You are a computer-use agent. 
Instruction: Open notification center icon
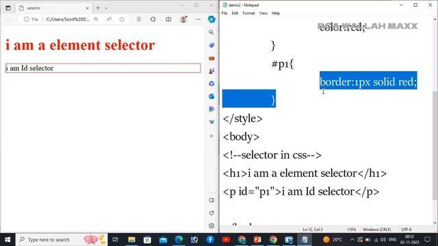[427, 239]
